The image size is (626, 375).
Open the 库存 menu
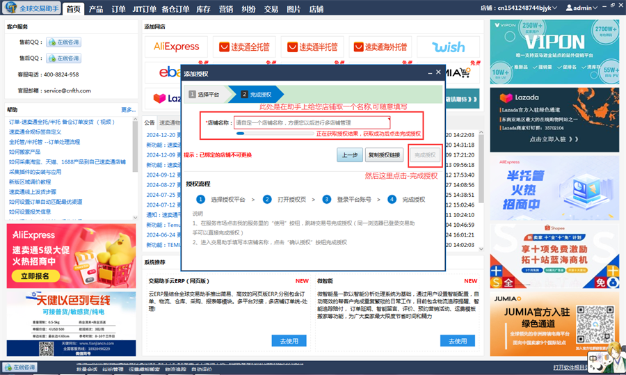pyautogui.click(x=203, y=9)
